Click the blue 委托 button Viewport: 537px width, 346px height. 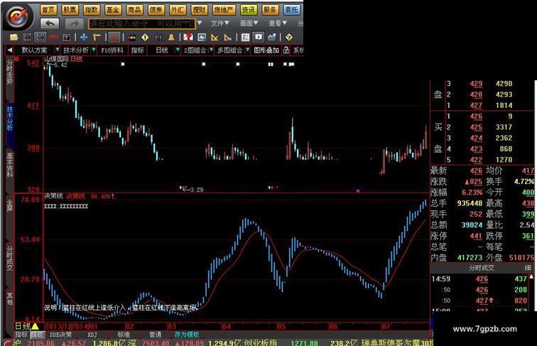pos(291,10)
